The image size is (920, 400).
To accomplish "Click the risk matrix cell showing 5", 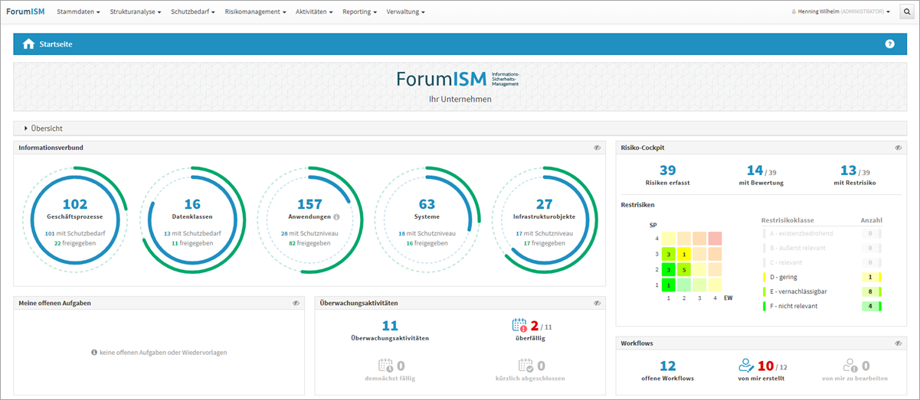I will 683,269.
